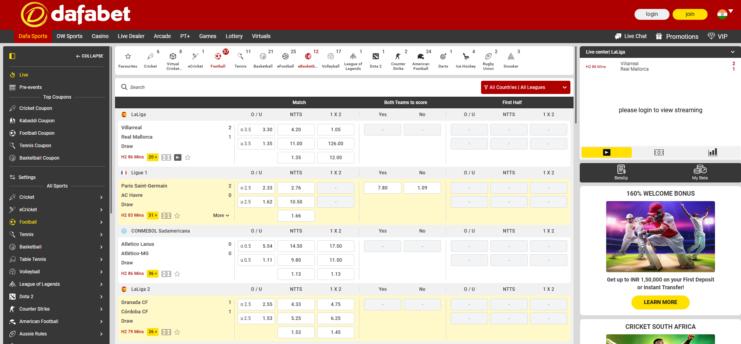This screenshot has height=344, width=741.
Task: Select the Darts sport icon
Action: [443, 59]
